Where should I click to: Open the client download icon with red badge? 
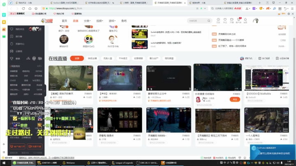tap(238, 19)
